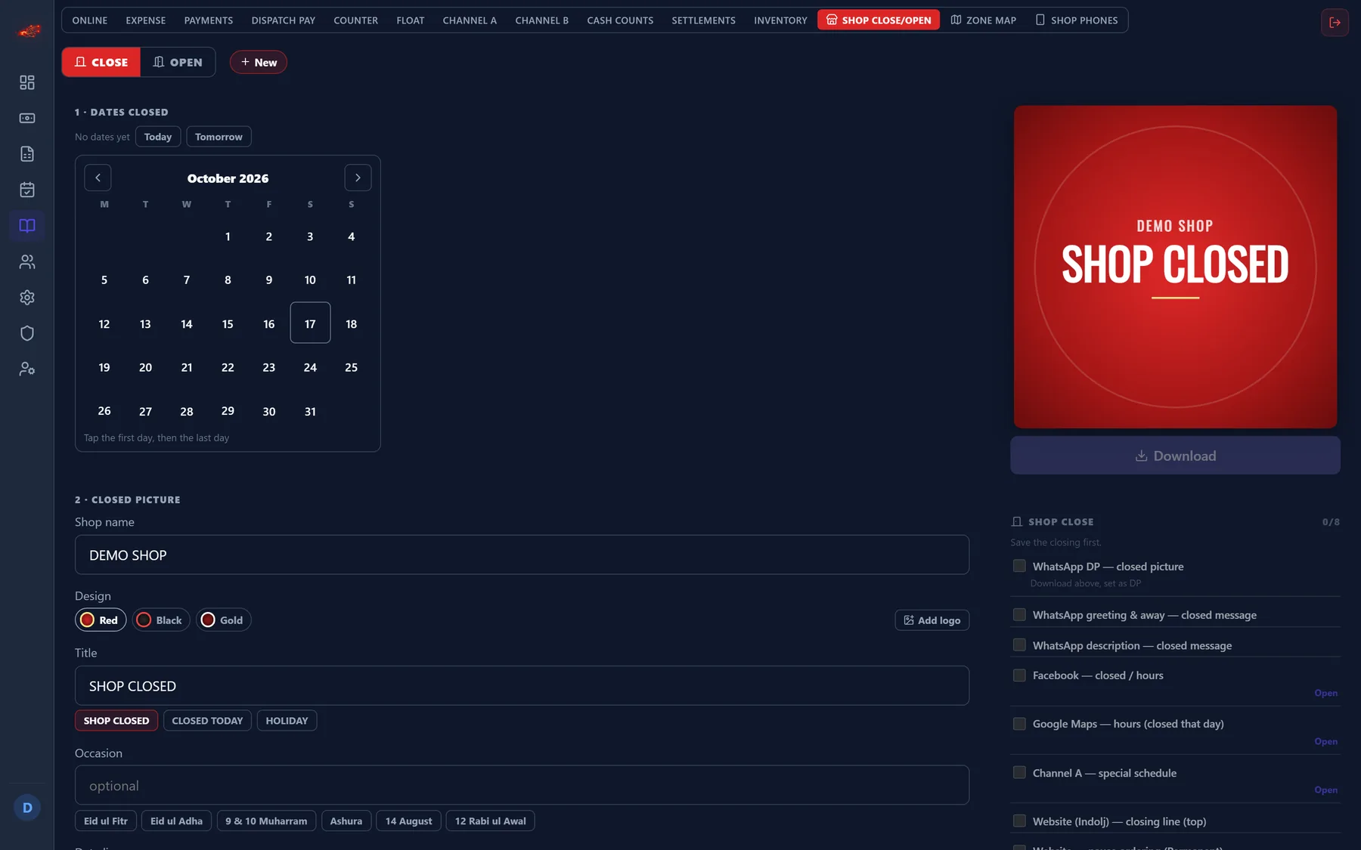Open the ZONE MAP tab
The width and height of the screenshot is (1361, 850).
983,20
